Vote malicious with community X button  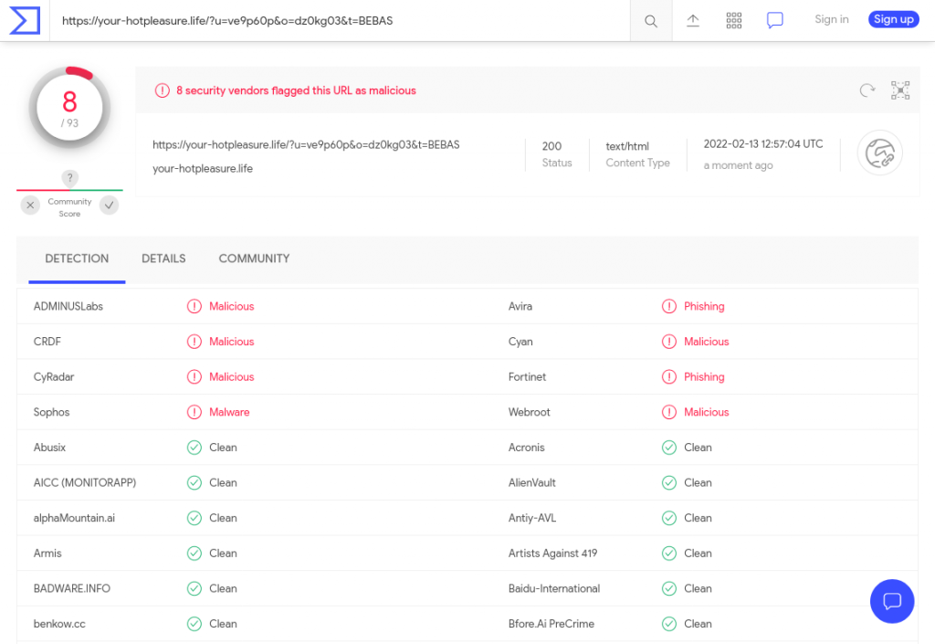tap(30, 206)
